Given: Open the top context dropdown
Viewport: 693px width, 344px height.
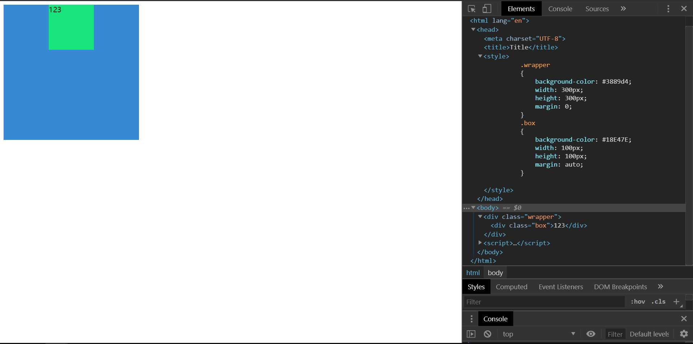Looking at the screenshot, I should 539,334.
